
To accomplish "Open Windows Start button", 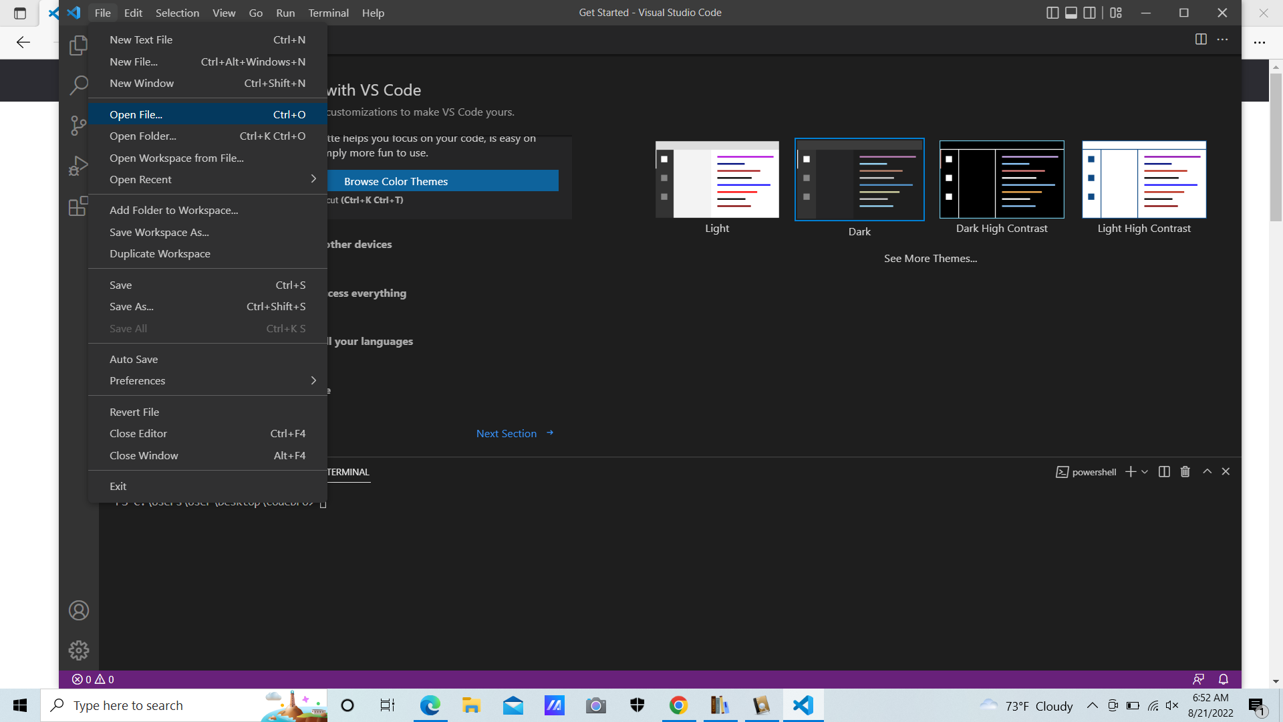I will 20,705.
